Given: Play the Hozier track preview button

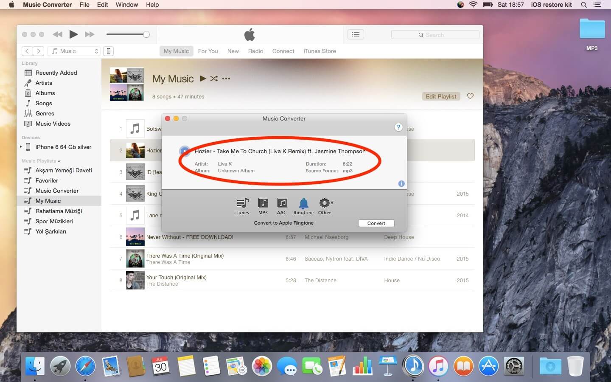Looking at the screenshot, I should 185,151.
